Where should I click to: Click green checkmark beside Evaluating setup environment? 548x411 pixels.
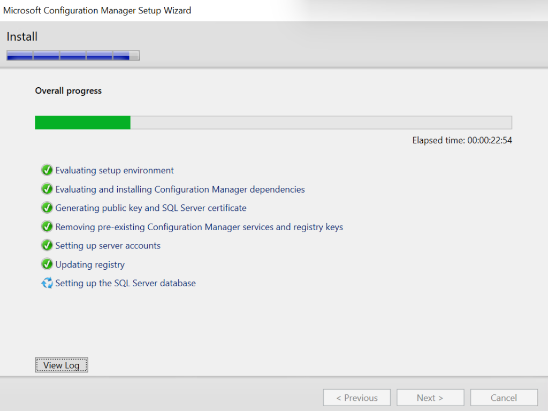coord(47,171)
